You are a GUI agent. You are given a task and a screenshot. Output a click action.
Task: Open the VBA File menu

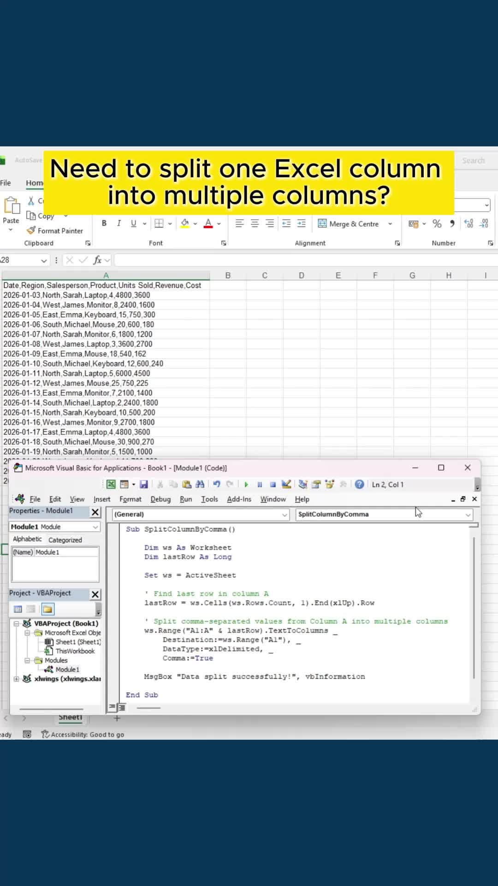pos(35,499)
